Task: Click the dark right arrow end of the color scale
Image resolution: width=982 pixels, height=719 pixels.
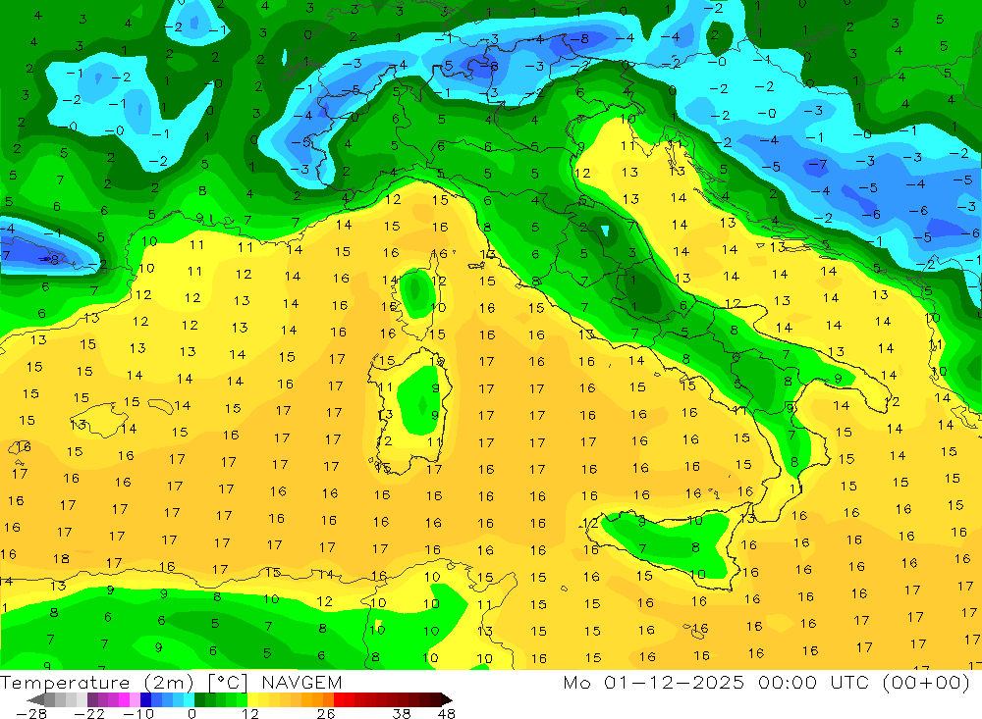Action: [x=447, y=700]
